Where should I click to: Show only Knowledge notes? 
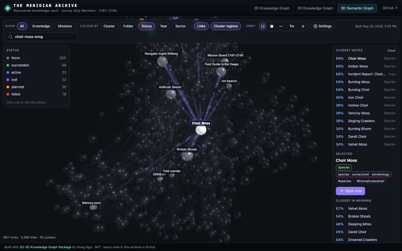coord(41,26)
